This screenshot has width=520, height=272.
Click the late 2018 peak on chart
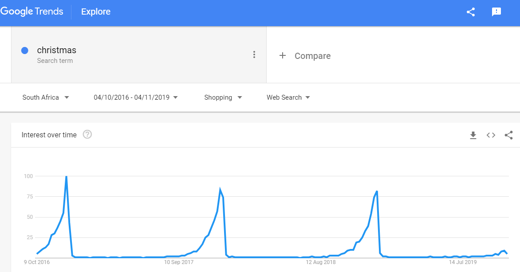tap(377, 191)
